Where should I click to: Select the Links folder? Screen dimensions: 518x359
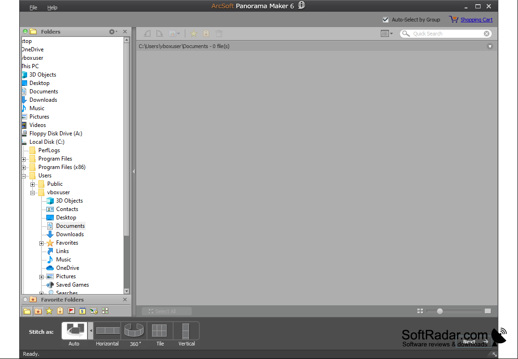coord(62,251)
